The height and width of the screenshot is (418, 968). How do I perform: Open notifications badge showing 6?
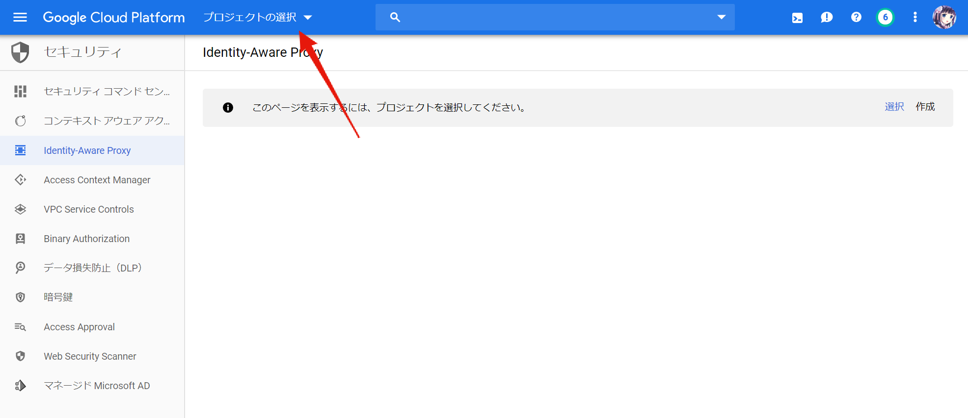(x=886, y=18)
